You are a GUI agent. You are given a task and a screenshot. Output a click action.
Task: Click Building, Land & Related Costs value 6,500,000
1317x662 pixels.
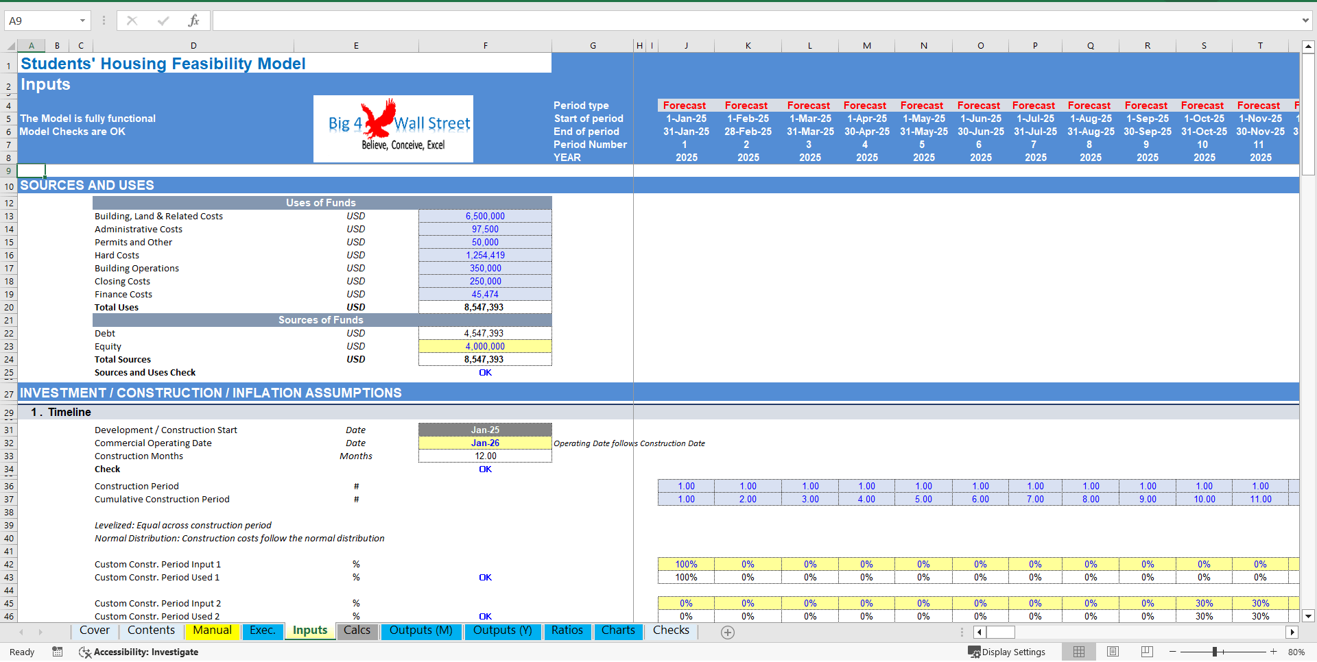tap(485, 216)
